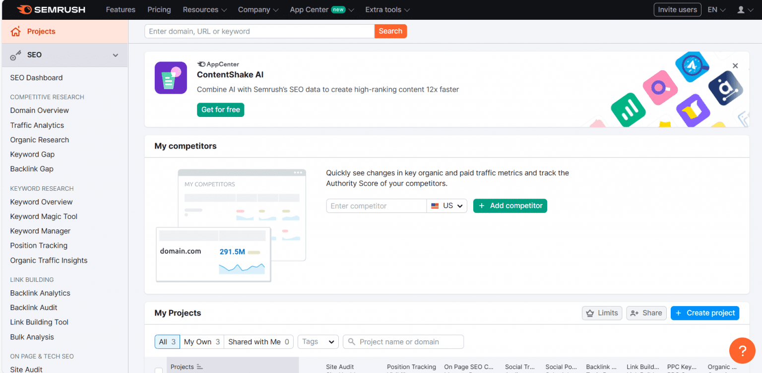Click the Get for free button
The width and height of the screenshot is (762, 373).
coord(220,109)
